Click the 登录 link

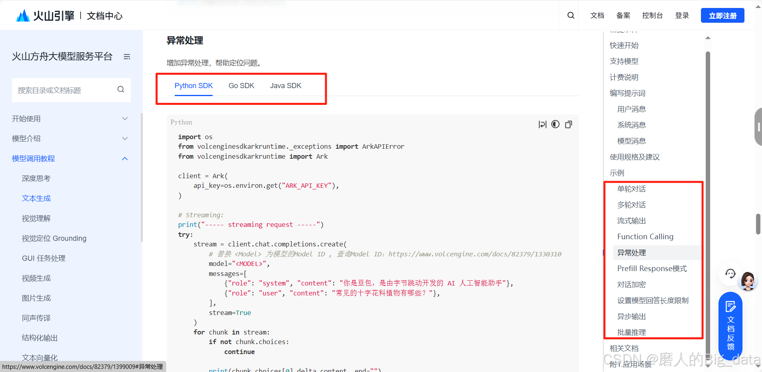[682, 16]
